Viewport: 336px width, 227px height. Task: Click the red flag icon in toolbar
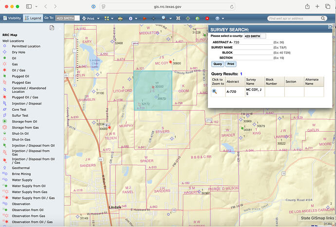coord(144,18)
